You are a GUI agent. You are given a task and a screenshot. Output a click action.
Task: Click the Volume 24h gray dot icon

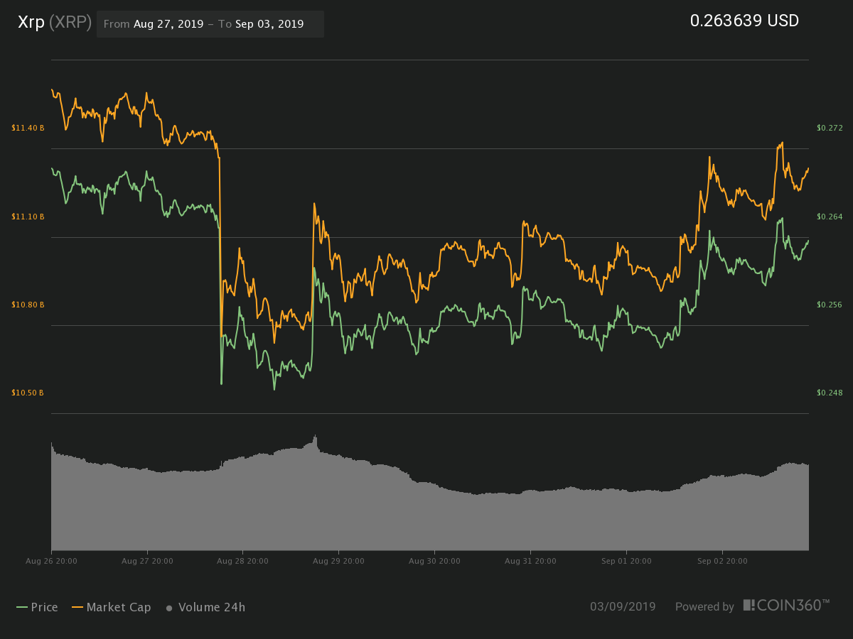tap(169, 608)
